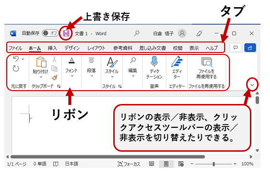Click the 0 単語 word count
This screenshot has height=177, width=270.
tap(40, 164)
